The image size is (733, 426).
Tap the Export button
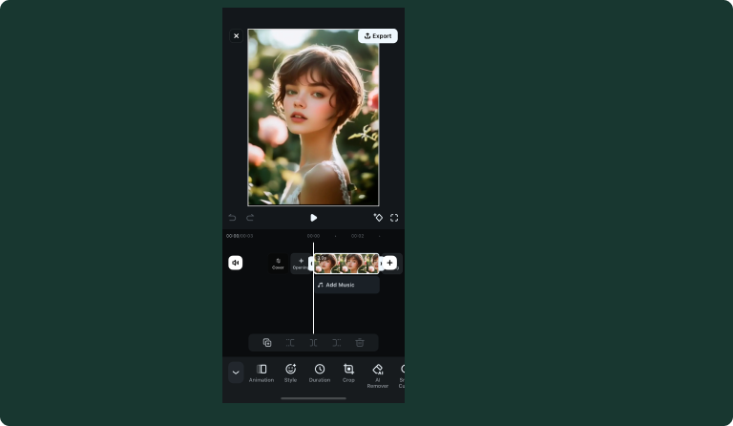pyautogui.click(x=378, y=36)
